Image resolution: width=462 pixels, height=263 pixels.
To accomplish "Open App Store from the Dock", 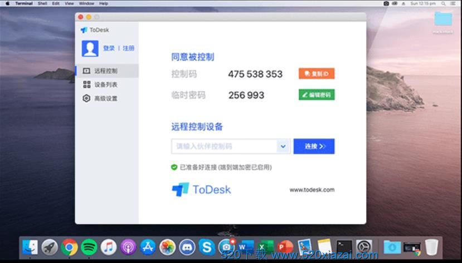I will (148, 247).
